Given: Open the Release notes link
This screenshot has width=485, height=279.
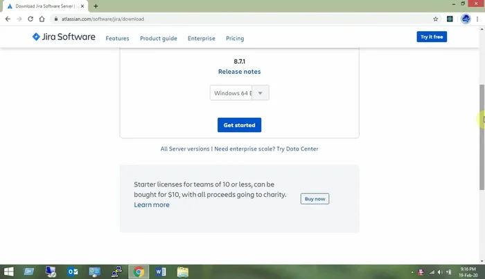Looking at the screenshot, I should click(240, 72).
